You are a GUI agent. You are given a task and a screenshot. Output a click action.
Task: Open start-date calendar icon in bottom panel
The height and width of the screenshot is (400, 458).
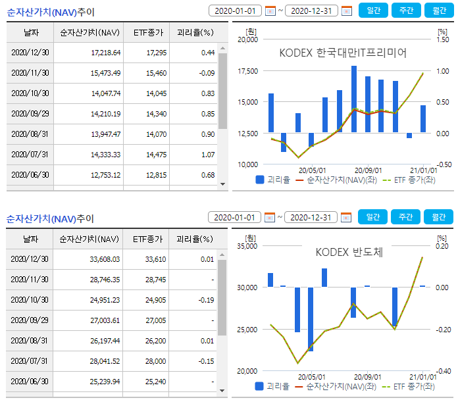pos(270,218)
